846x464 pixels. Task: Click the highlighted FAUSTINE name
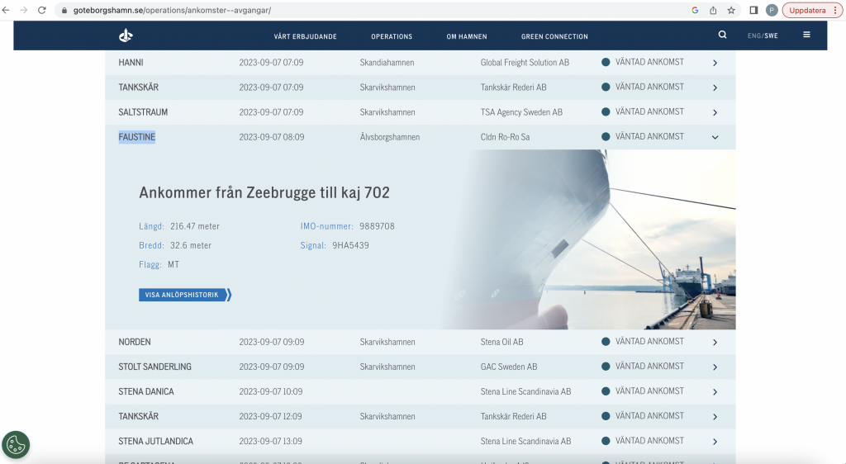click(137, 137)
